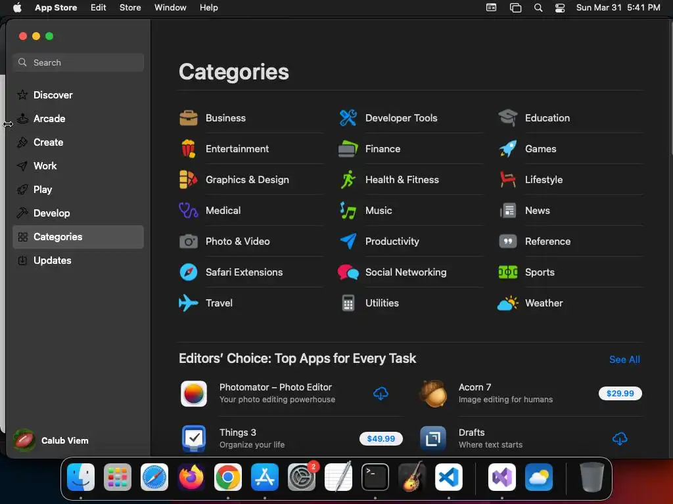Viewport: 673px width, 504px height.
Task: Open the Drafts app icon
Action: [x=433, y=439]
